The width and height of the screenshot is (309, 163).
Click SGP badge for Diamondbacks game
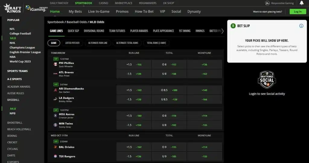[56, 85]
